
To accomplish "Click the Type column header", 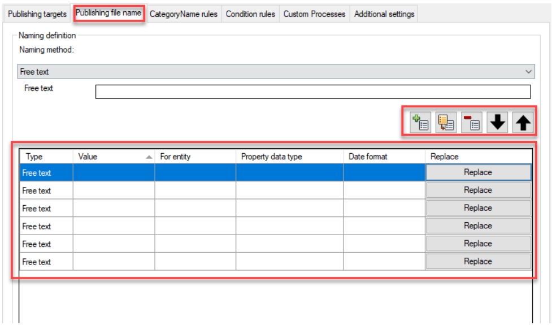I will [x=34, y=157].
